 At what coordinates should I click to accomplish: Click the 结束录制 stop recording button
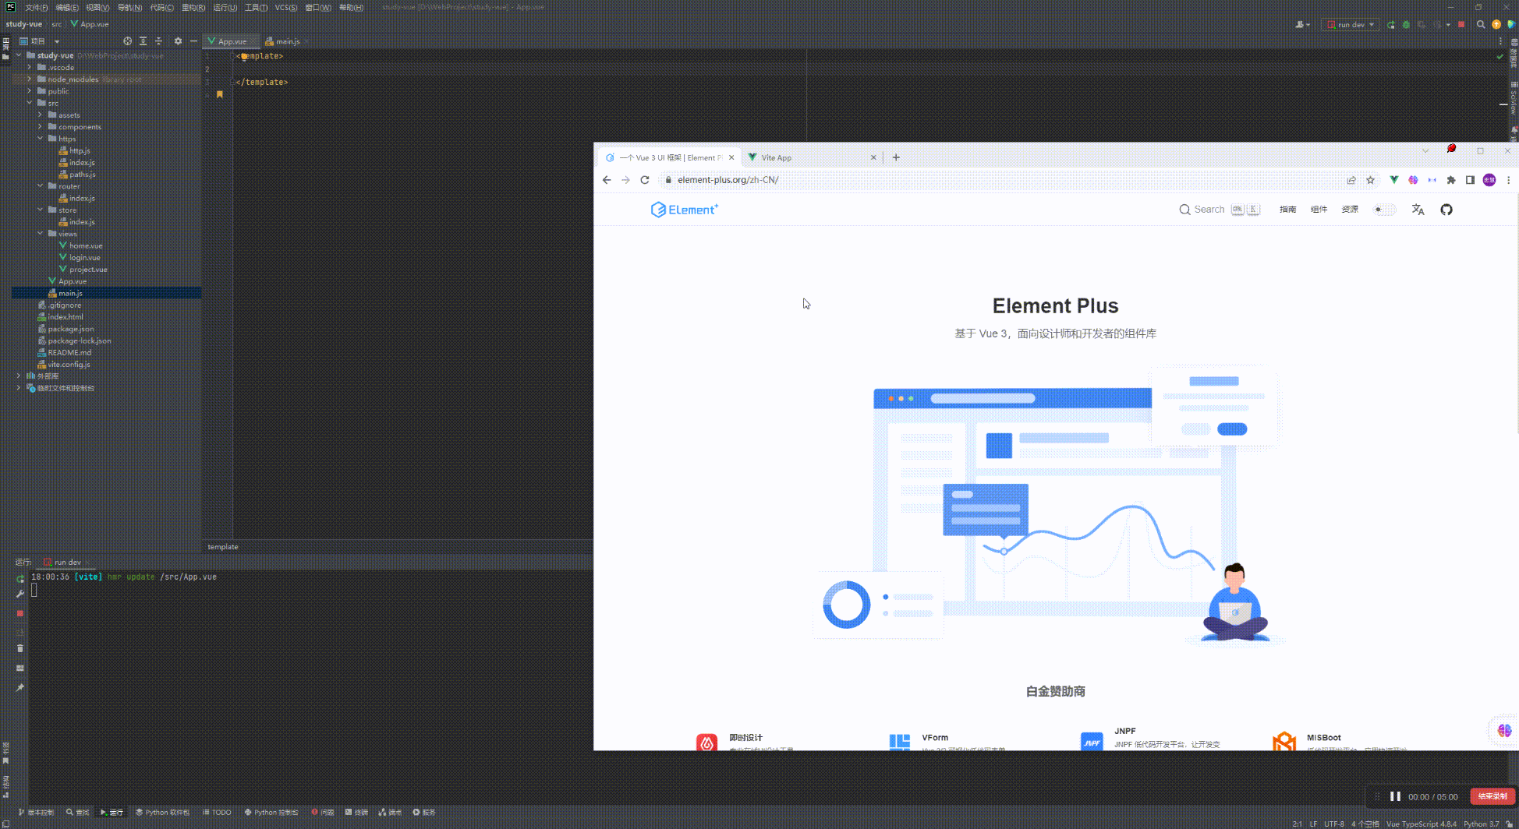click(1492, 796)
